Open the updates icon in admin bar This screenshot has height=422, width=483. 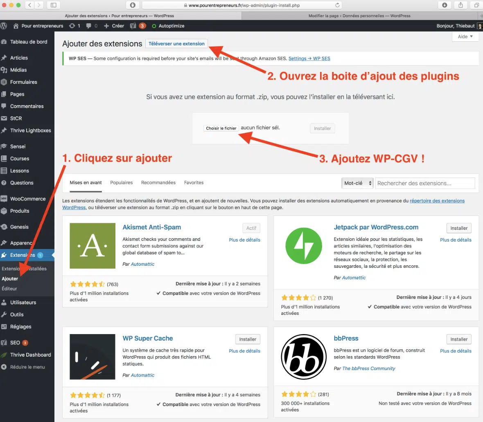pyautogui.click(x=72, y=26)
